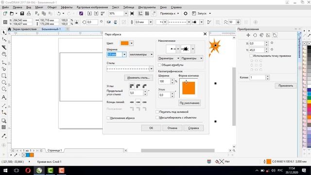Open zoom level 50% dropdown
The height and width of the screenshot is (175, 311).
(x=126, y=14)
